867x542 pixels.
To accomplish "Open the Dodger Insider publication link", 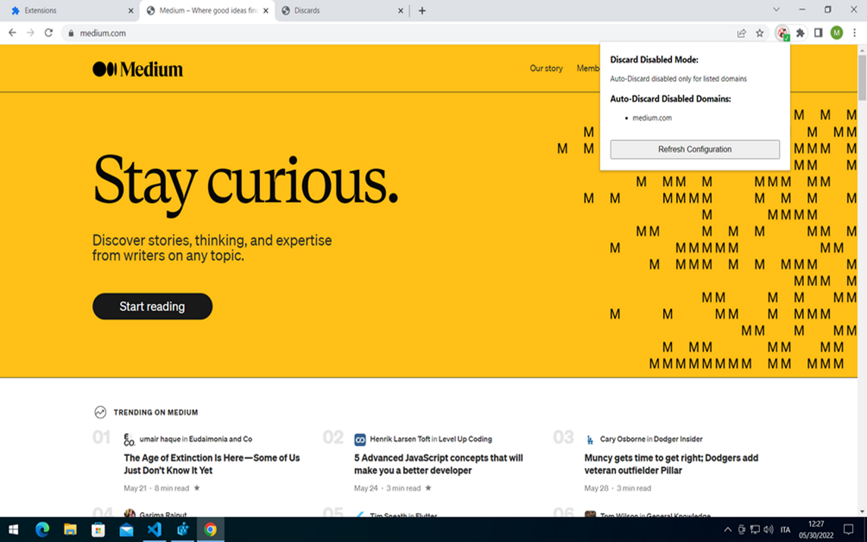I will pyautogui.click(x=678, y=439).
